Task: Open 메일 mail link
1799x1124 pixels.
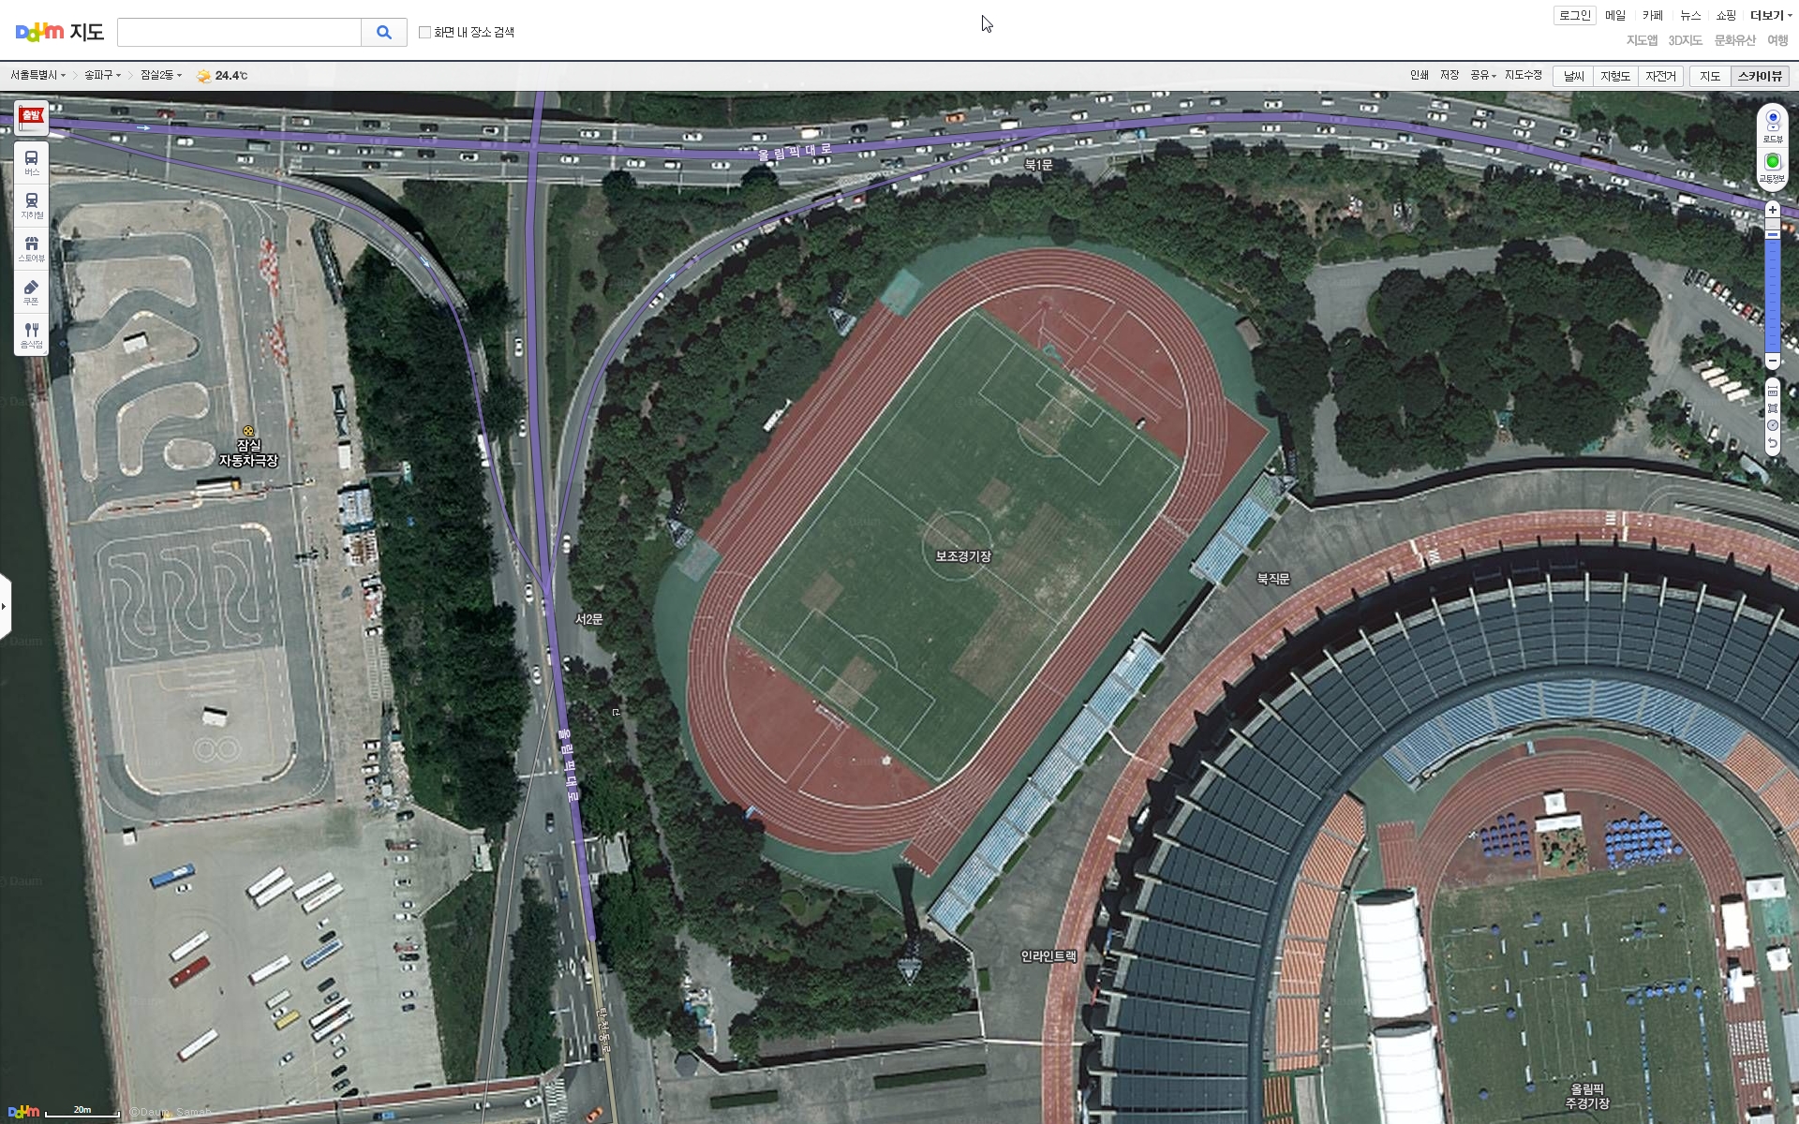Action: click(1615, 15)
